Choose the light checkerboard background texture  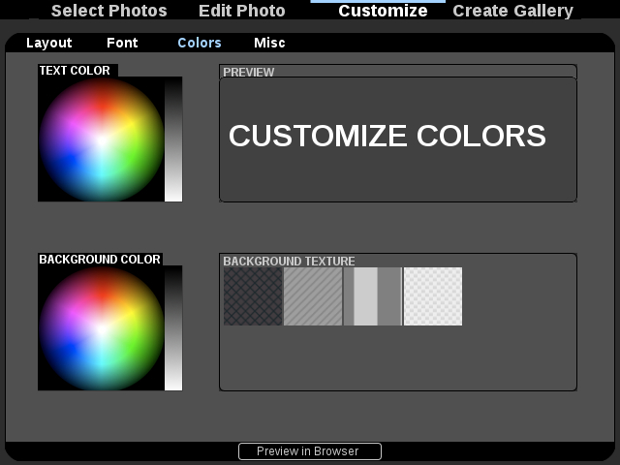click(x=433, y=296)
